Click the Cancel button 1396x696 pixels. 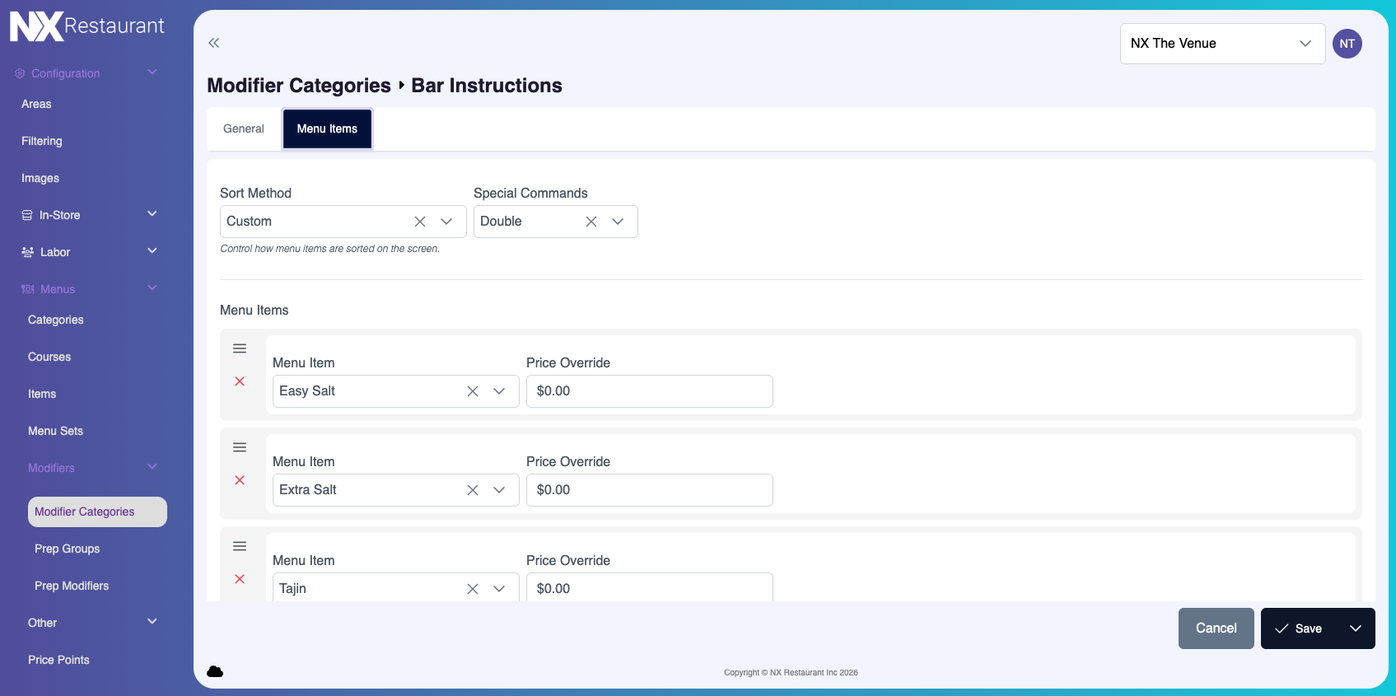tap(1216, 628)
